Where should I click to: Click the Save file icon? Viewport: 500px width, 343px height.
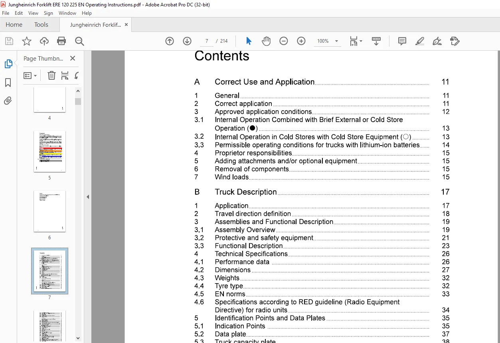[x=9, y=41]
